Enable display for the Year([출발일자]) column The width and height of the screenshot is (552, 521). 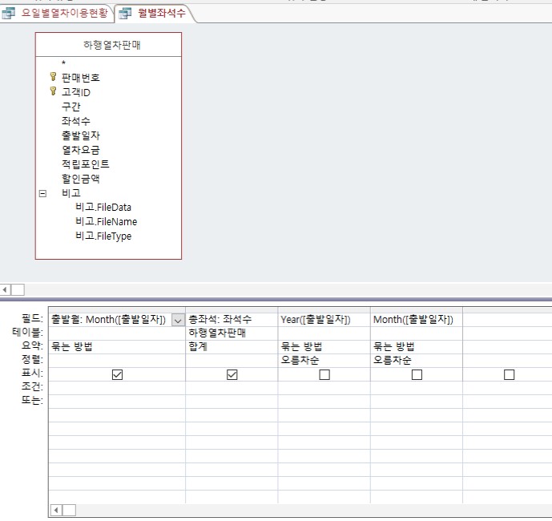click(324, 374)
